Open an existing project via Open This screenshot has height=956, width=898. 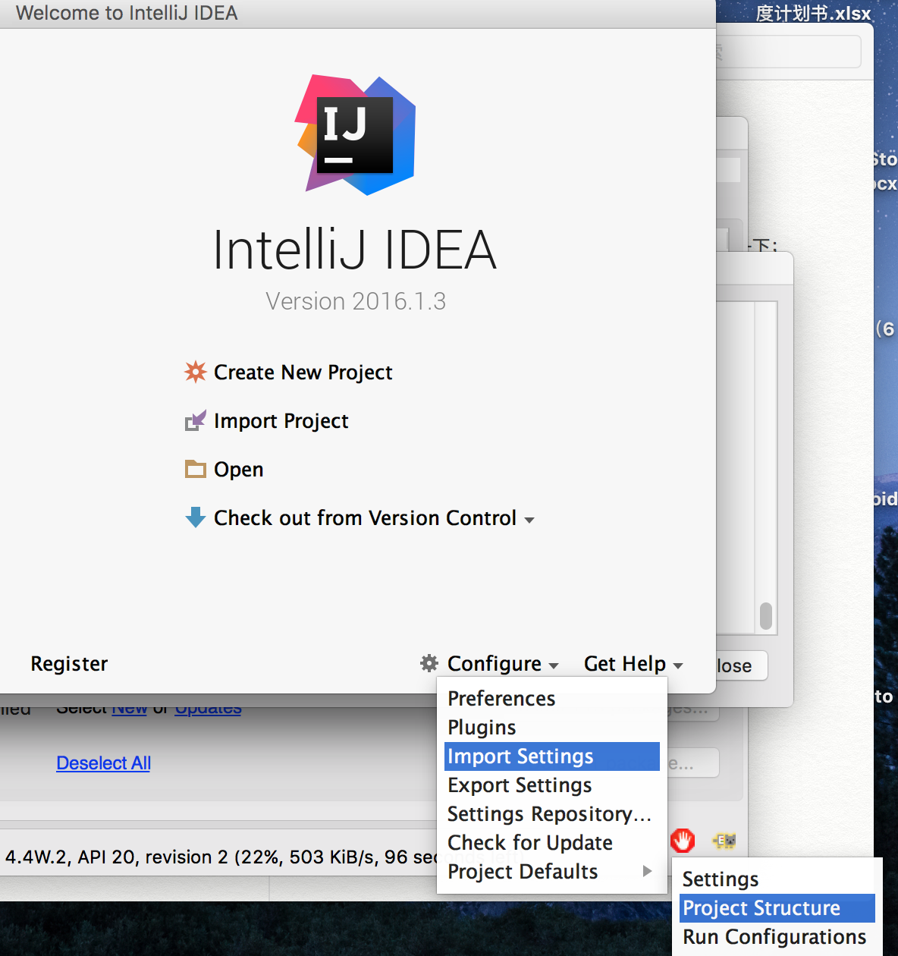pyautogui.click(x=238, y=470)
